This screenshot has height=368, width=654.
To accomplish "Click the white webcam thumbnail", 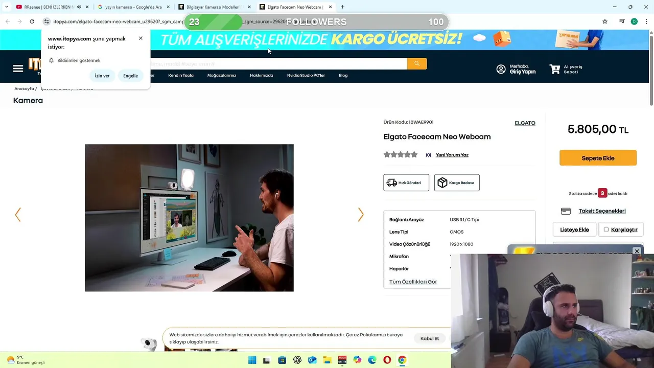I will pyautogui.click(x=149, y=343).
